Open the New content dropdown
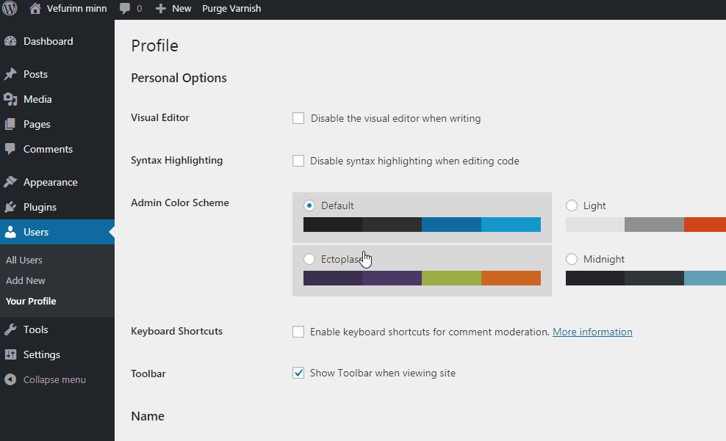 pyautogui.click(x=173, y=9)
